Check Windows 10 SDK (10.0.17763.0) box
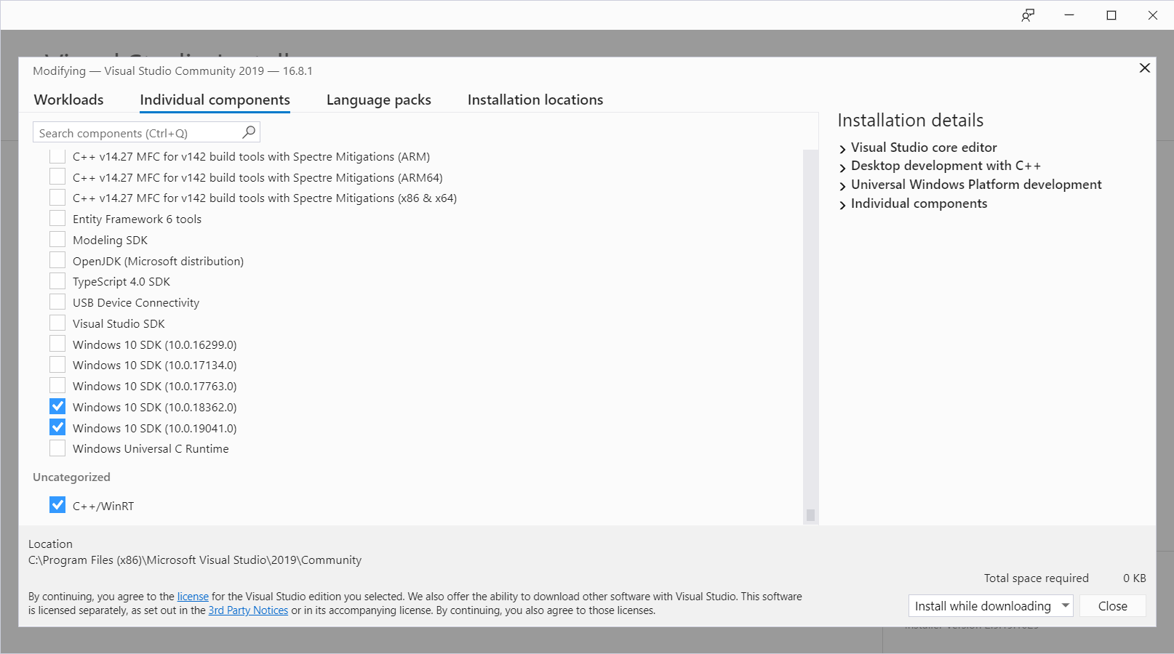1174x654 pixels. point(57,386)
